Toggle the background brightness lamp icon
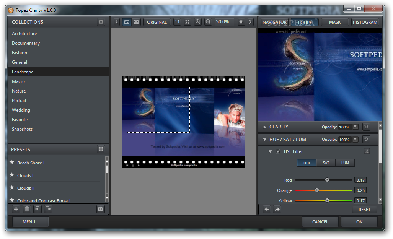This screenshot has height=239, width=393. (x=241, y=22)
